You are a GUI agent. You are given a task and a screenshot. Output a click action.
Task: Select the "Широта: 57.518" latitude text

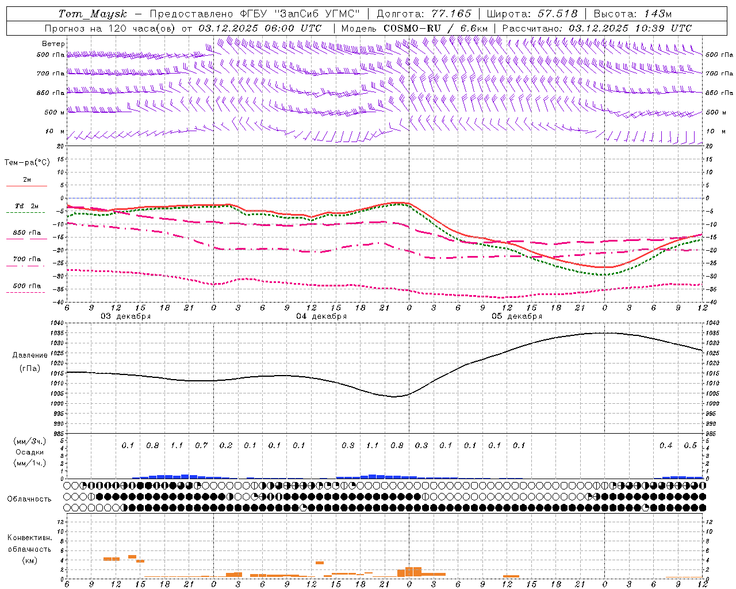pyautogui.click(x=532, y=14)
